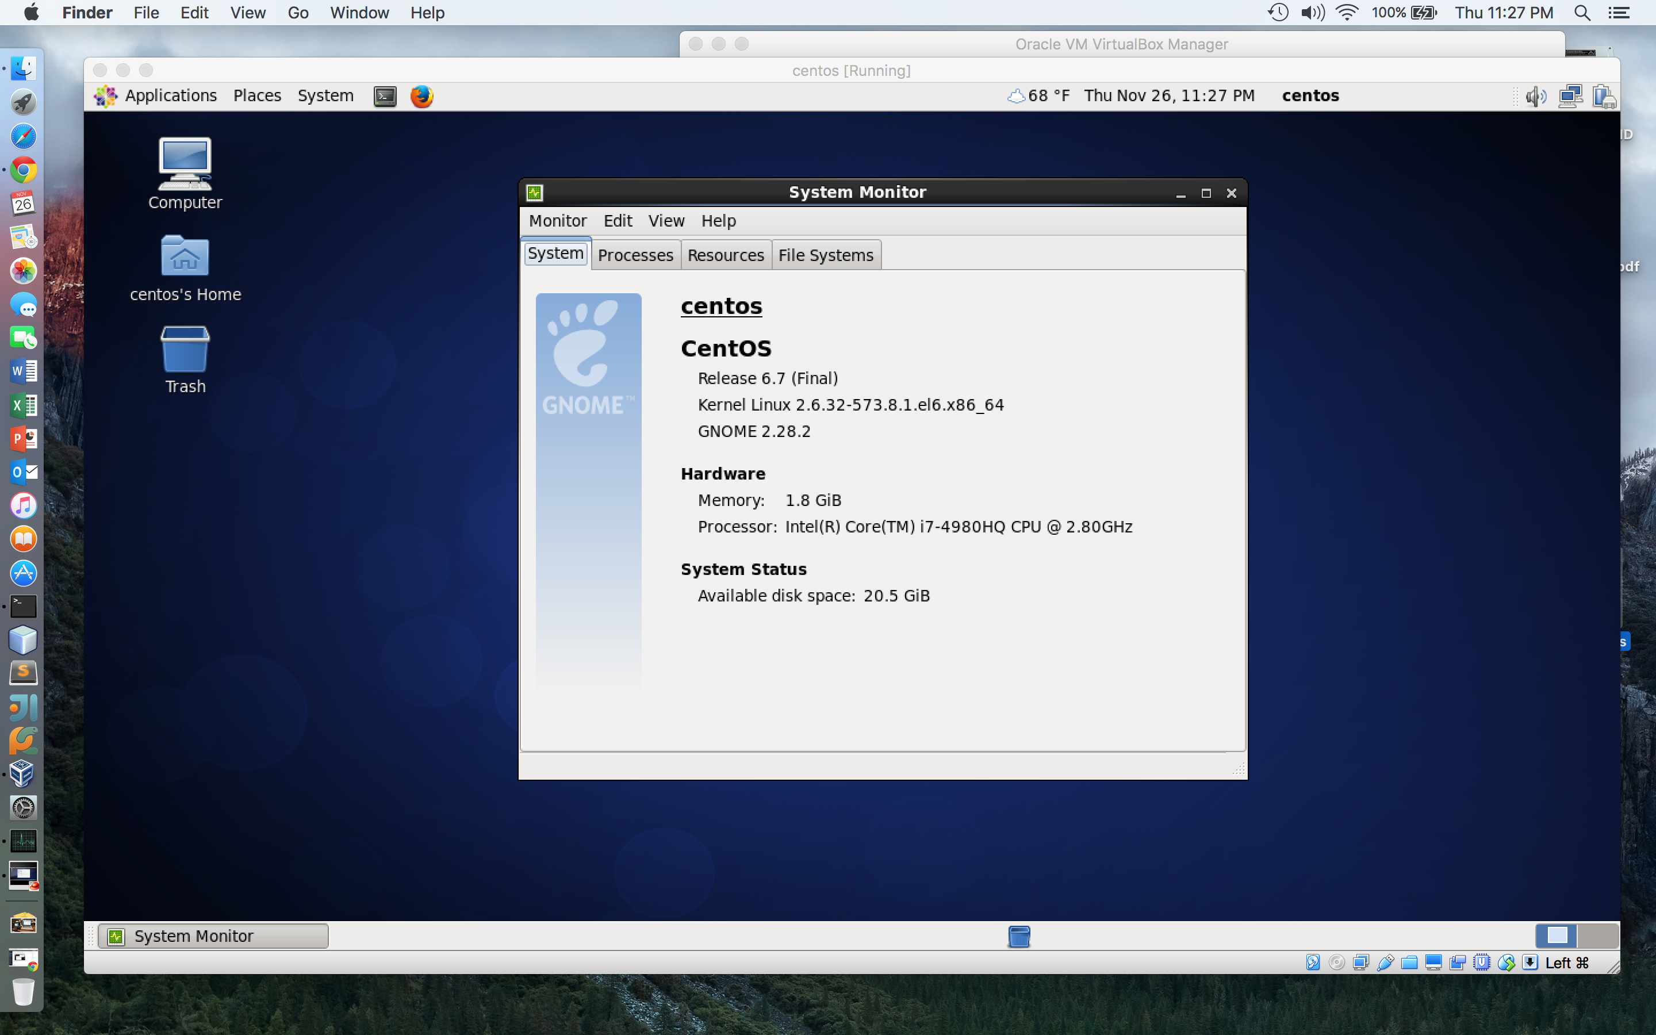Open the Notification Center icon in macOS menu bar
Viewport: 1656px width, 1035px height.
tap(1619, 13)
